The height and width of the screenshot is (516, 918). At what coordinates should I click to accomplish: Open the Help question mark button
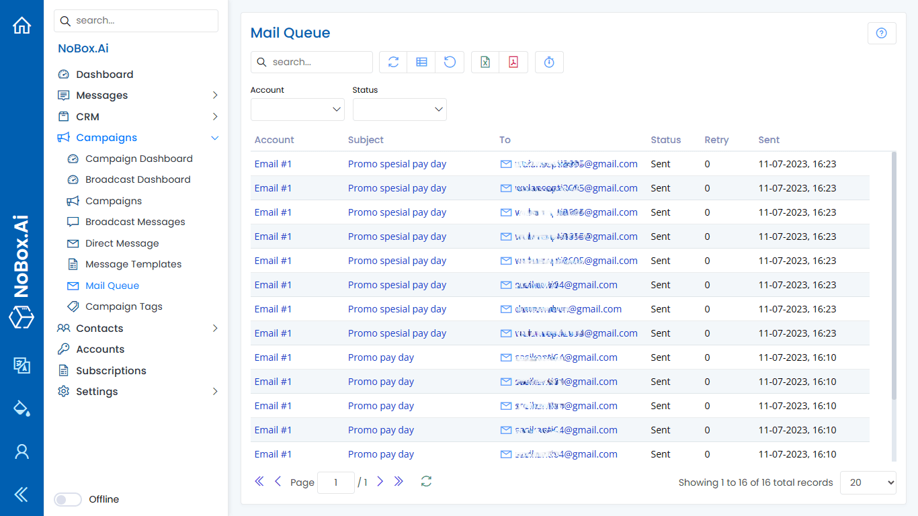tap(882, 33)
